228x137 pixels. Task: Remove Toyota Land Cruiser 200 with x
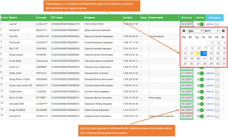(x=217, y=86)
